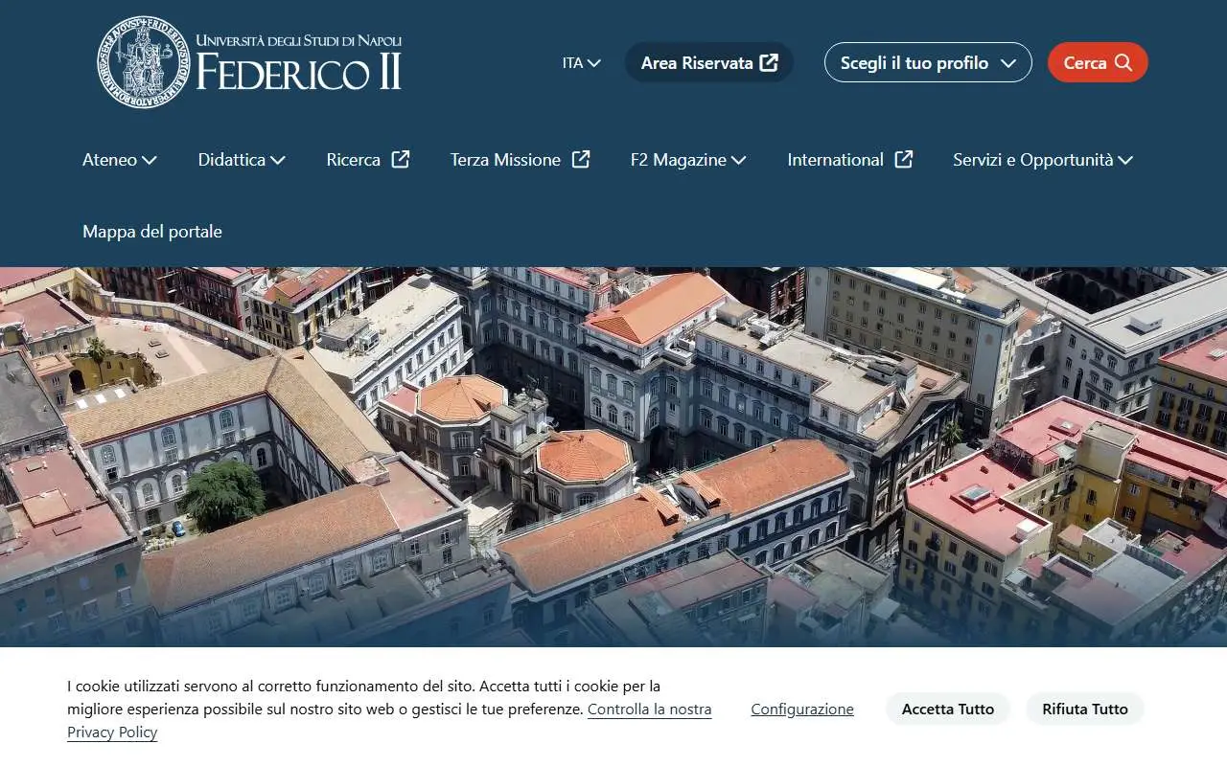Viewport: 1227px width, 766px height.
Task: Click the aerial campus hero photo
Action: pyautogui.click(x=613, y=457)
